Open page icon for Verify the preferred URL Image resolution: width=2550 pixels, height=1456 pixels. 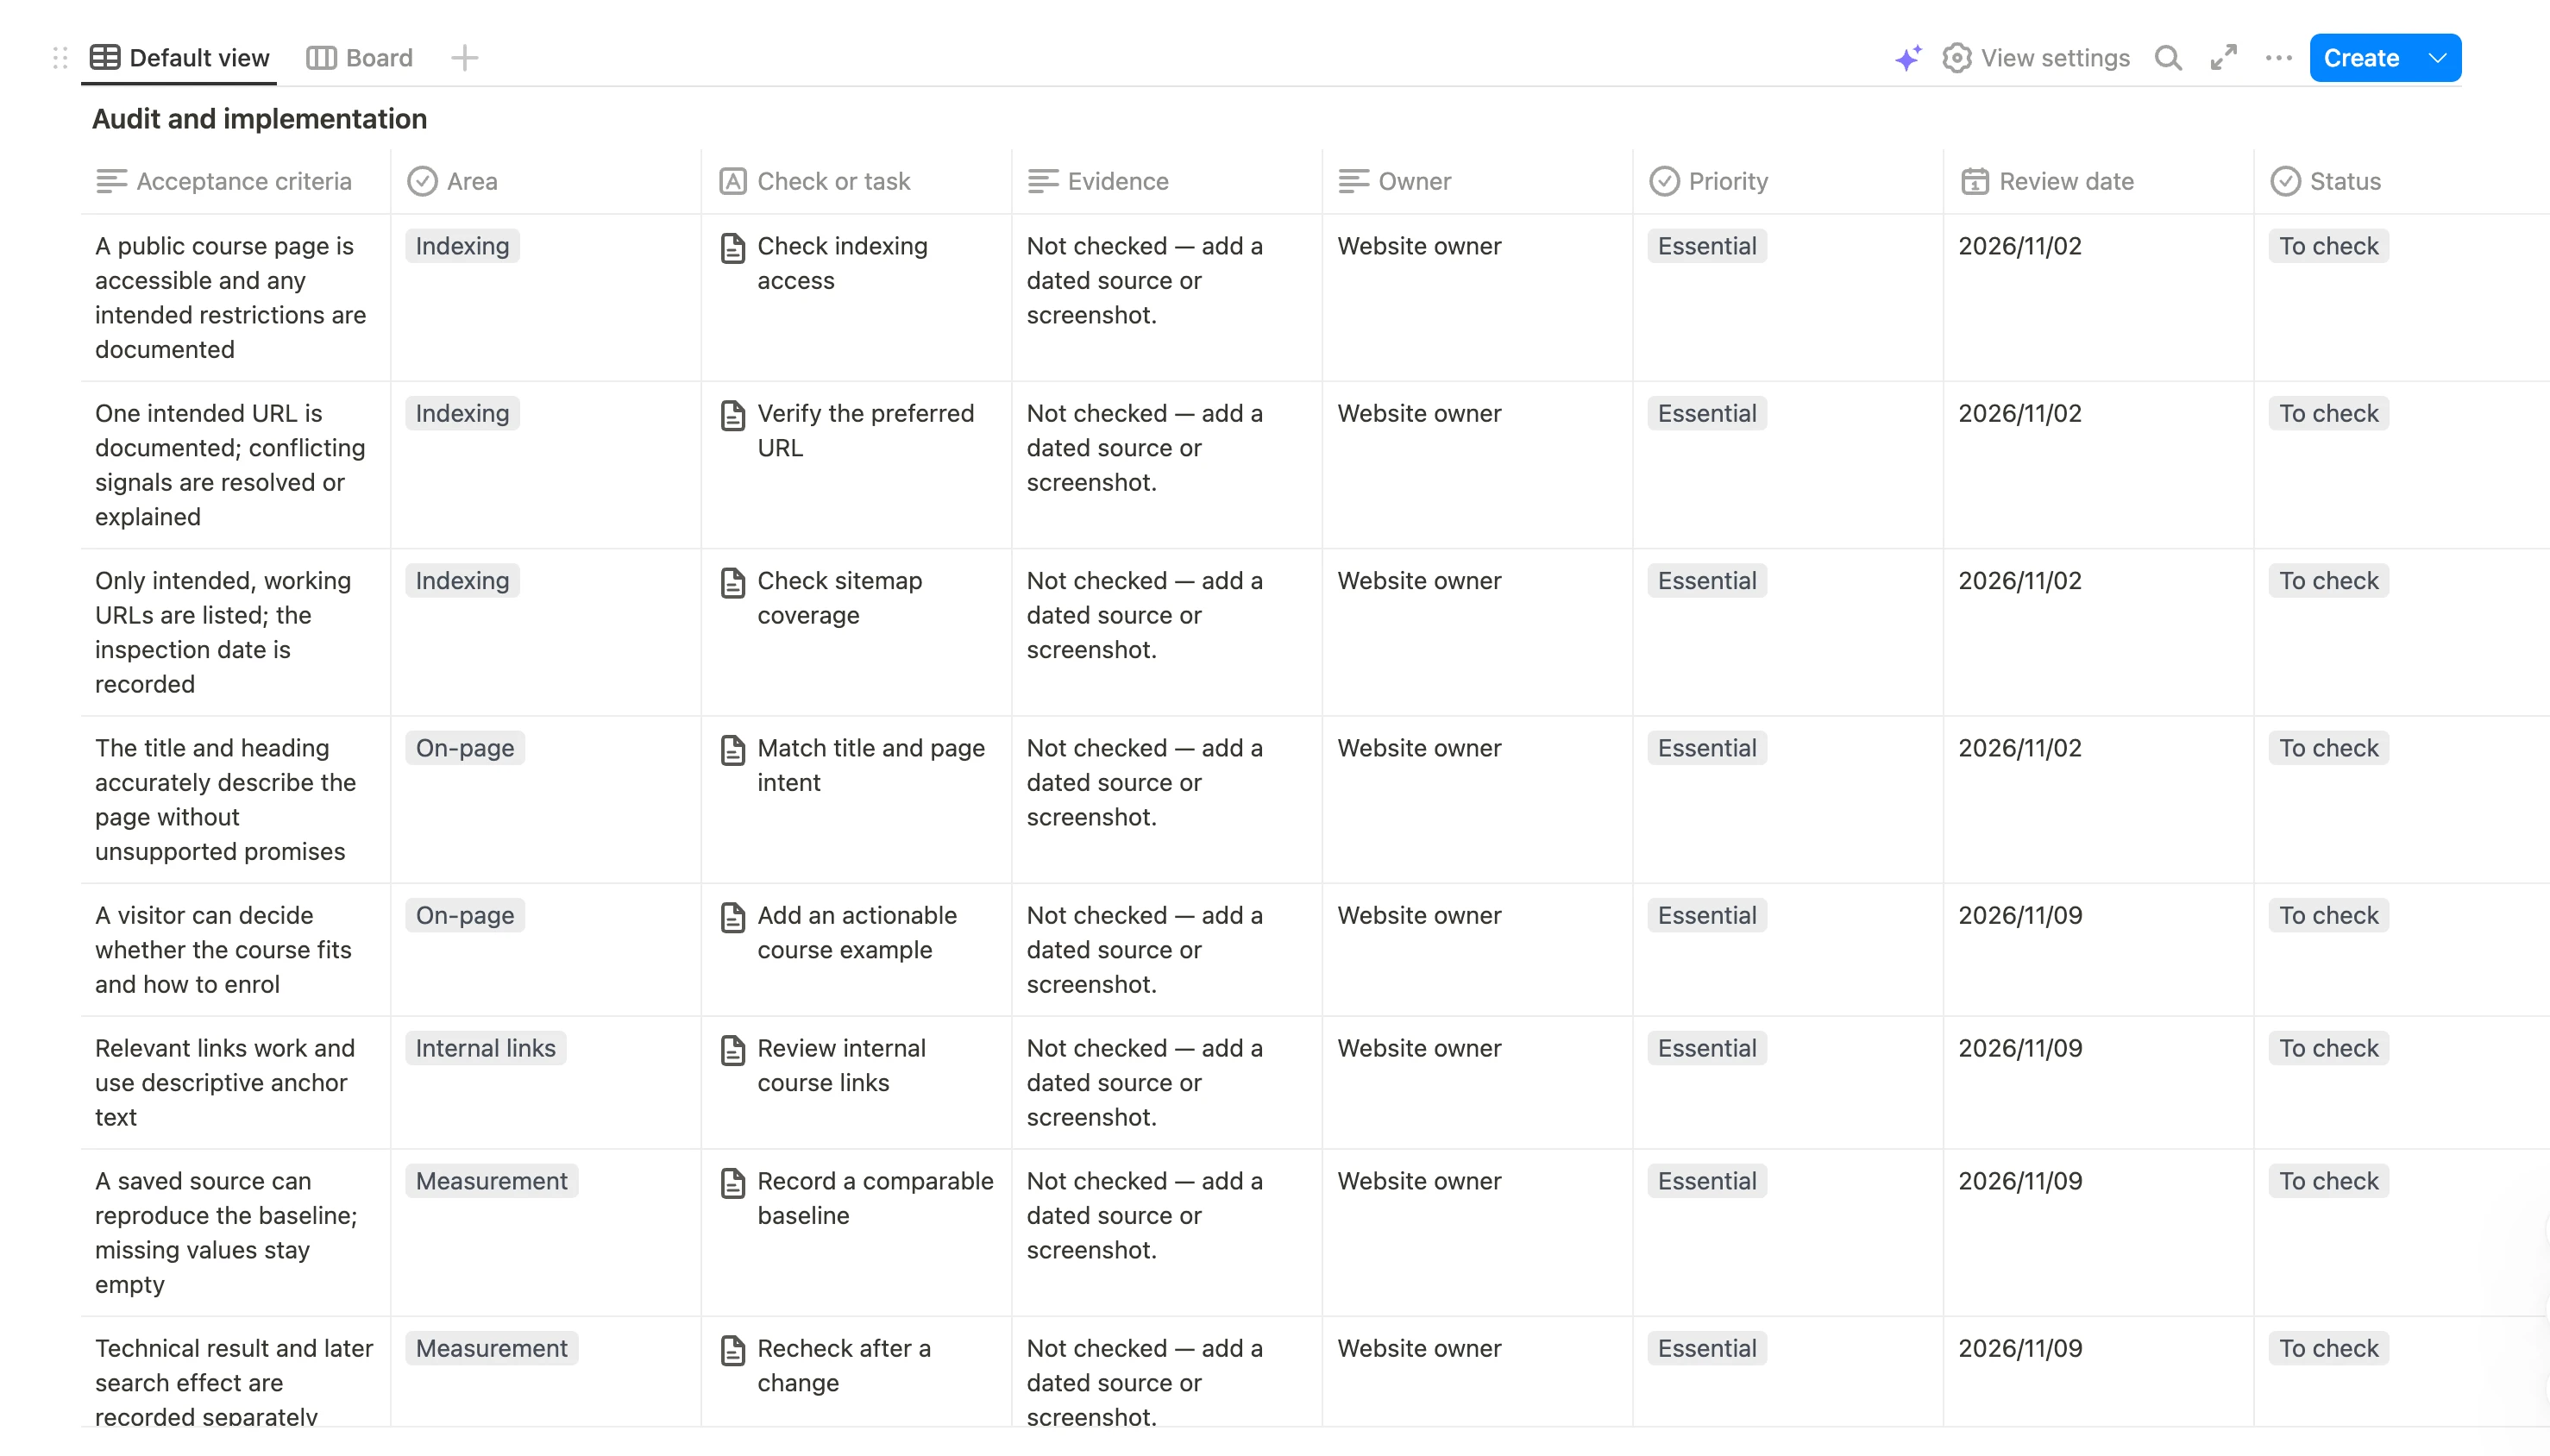(733, 415)
